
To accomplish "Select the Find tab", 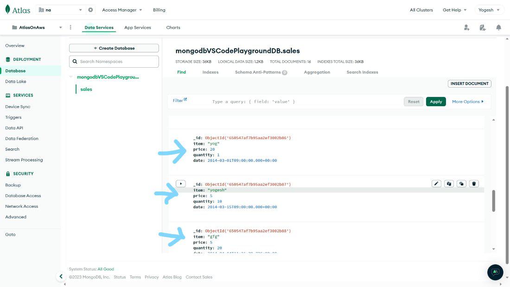I will click(x=181, y=72).
